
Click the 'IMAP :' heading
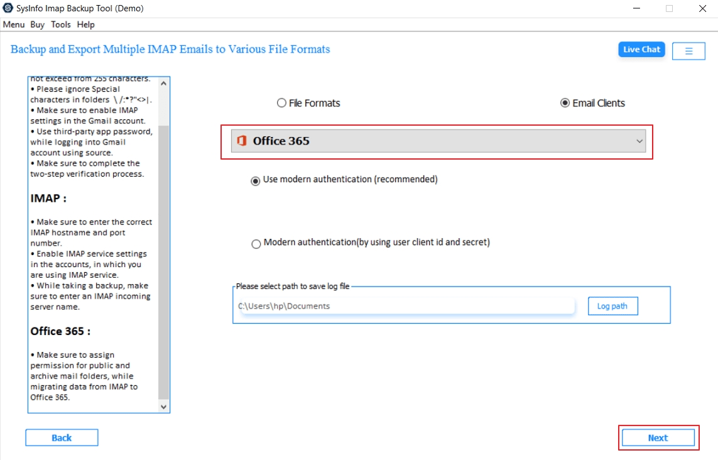pos(48,199)
